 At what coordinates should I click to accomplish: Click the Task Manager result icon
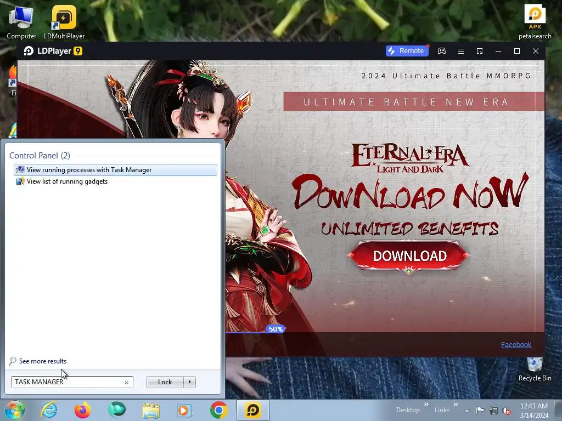pos(20,170)
